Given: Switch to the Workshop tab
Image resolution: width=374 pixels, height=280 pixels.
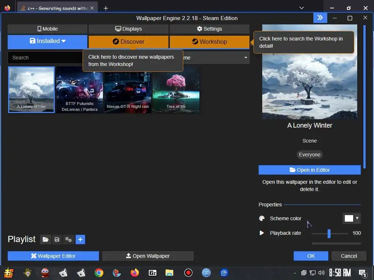Looking at the screenshot, I should 209,42.
